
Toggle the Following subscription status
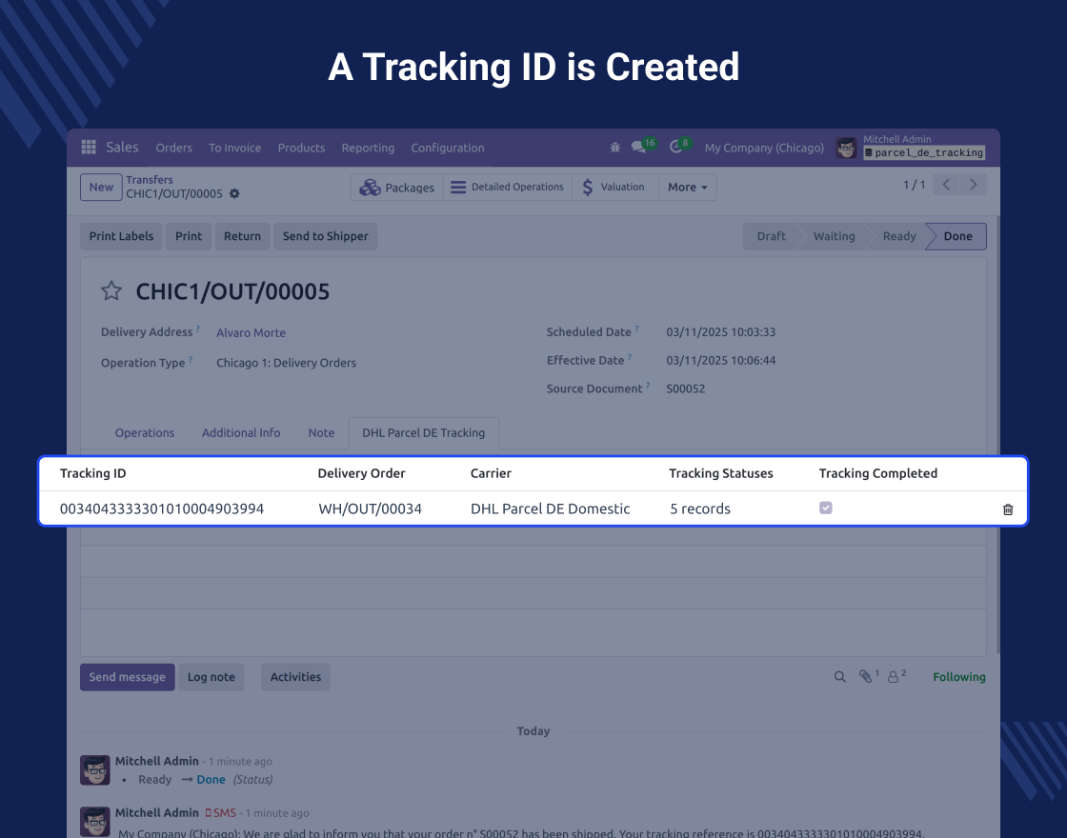(x=958, y=677)
